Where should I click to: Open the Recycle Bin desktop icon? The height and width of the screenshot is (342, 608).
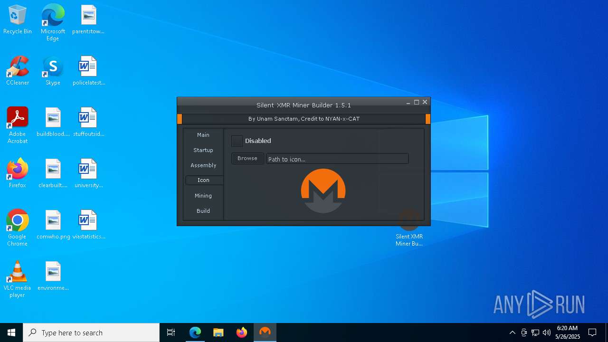point(18,20)
